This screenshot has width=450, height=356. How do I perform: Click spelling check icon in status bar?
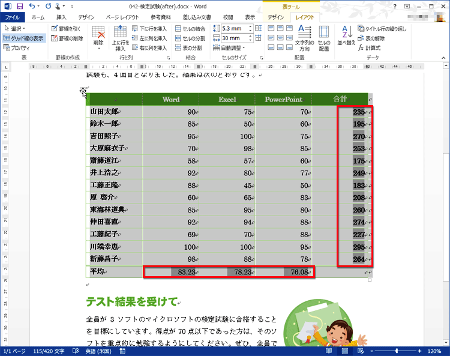[76, 351]
